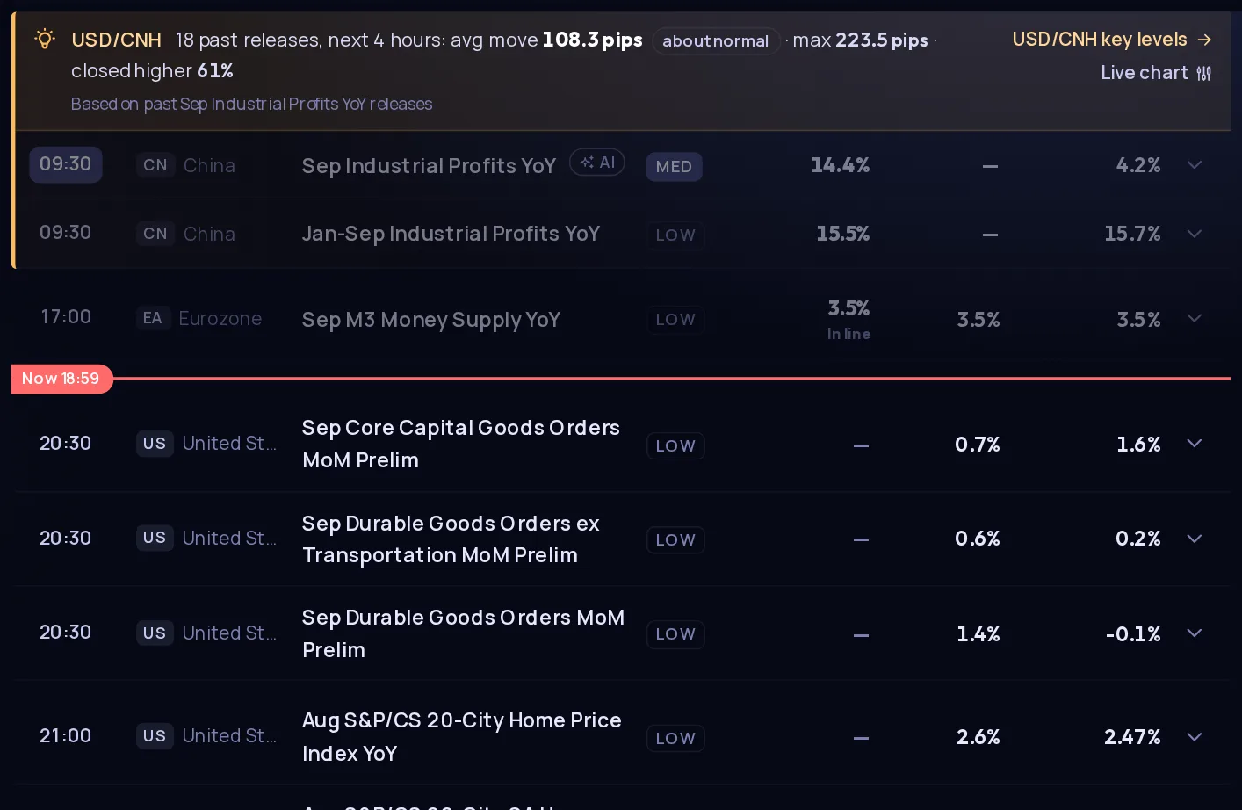Viewport: 1242px width, 810px height.
Task: Expand Aug S&P/CS Home Price Index row
Action: coord(1195,736)
